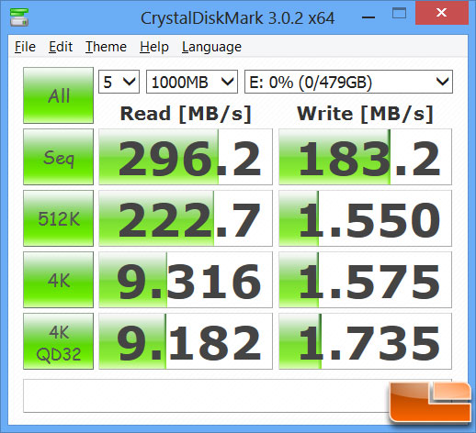This screenshot has width=476, height=433.
Task: Maximize the CrystalDiskMark window
Action: [399, 14]
